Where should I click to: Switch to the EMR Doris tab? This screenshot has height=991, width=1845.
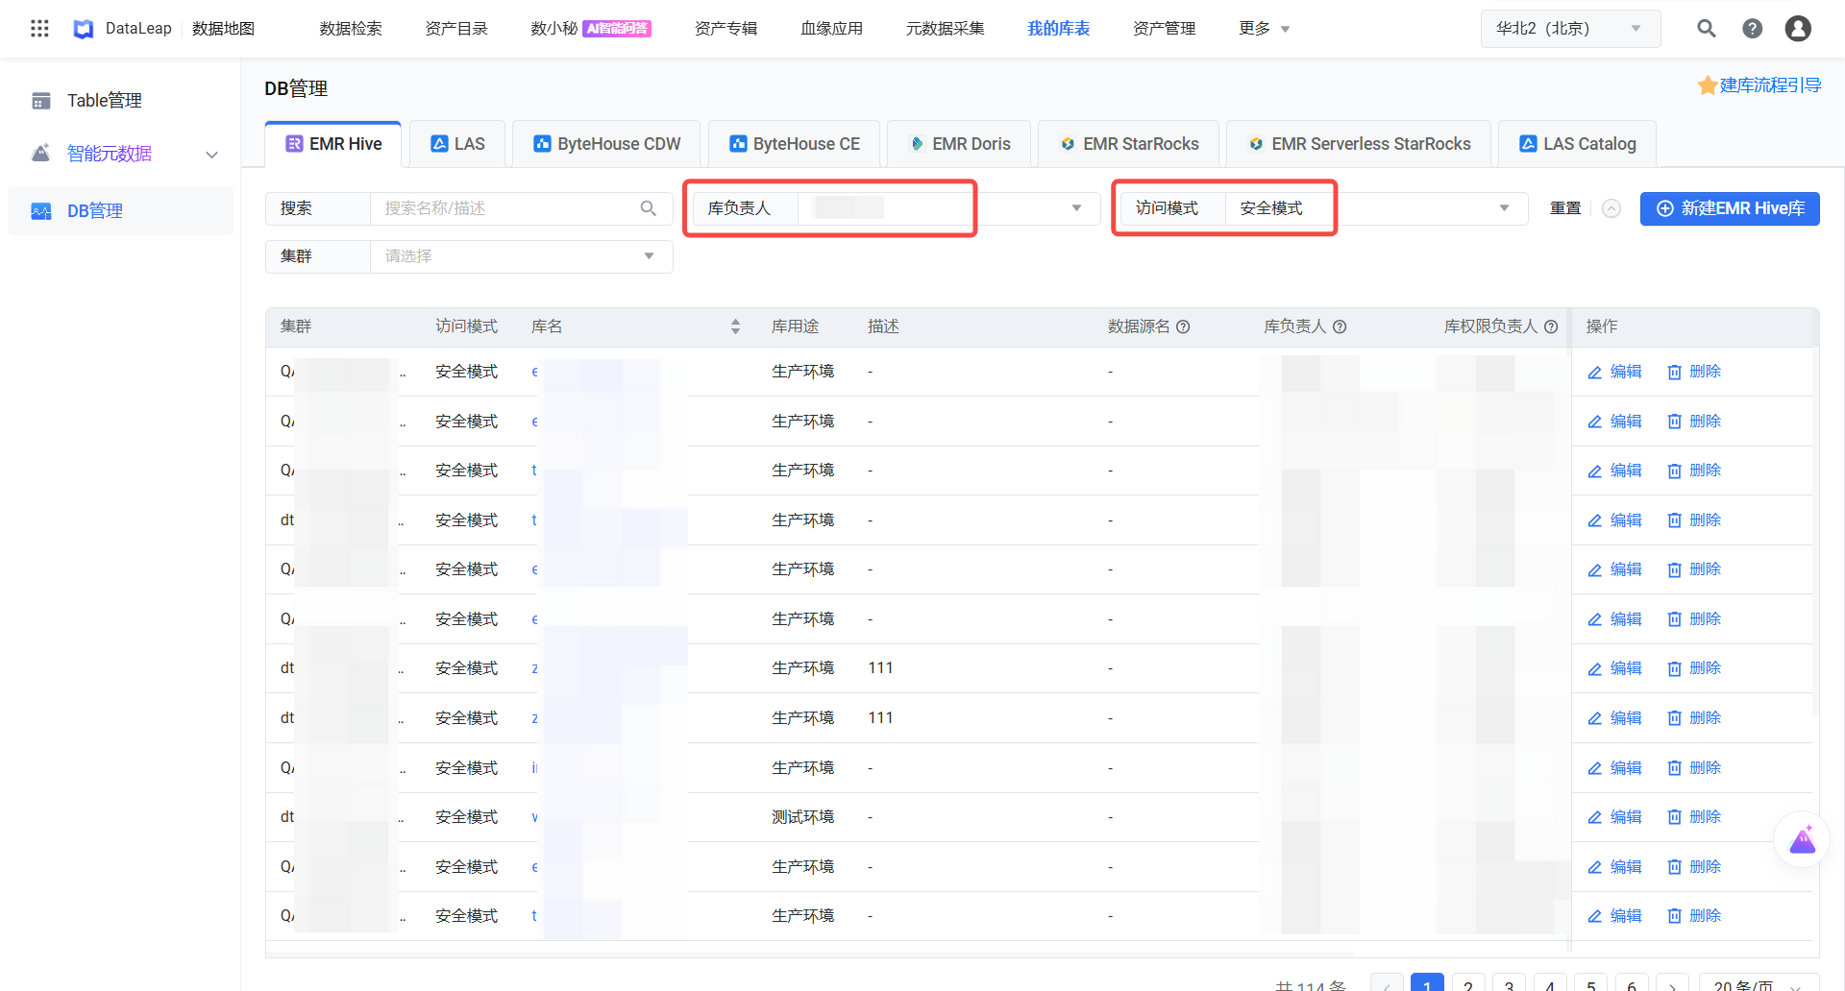959,144
